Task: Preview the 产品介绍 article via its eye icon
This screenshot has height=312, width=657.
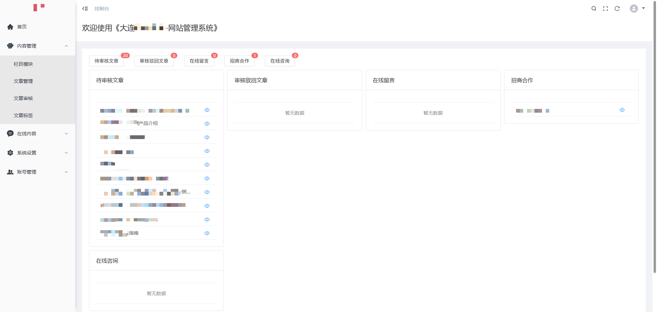Action: coord(207,124)
